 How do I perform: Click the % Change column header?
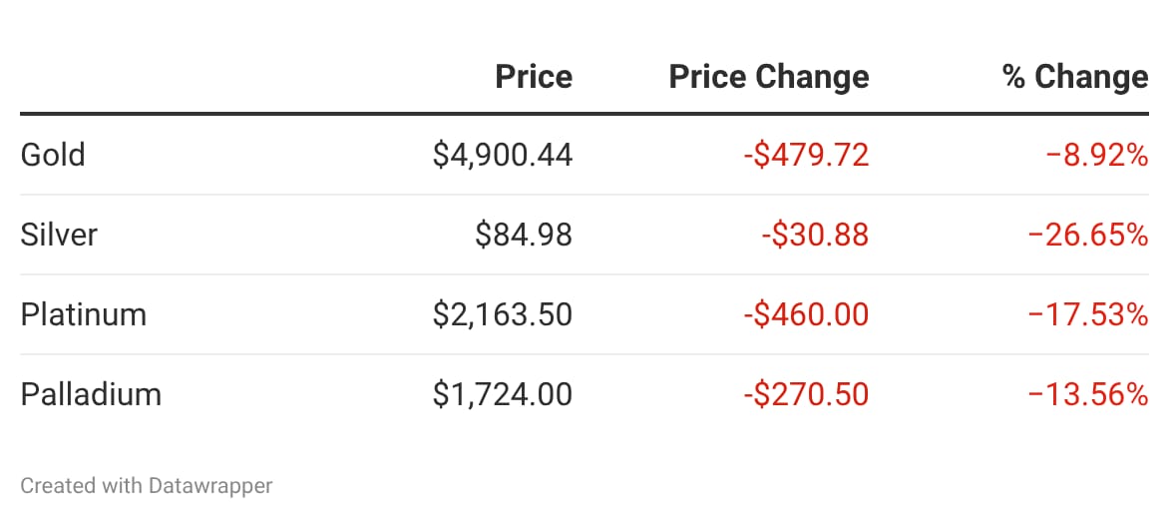pyautogui.click(x=1075, y=77)
